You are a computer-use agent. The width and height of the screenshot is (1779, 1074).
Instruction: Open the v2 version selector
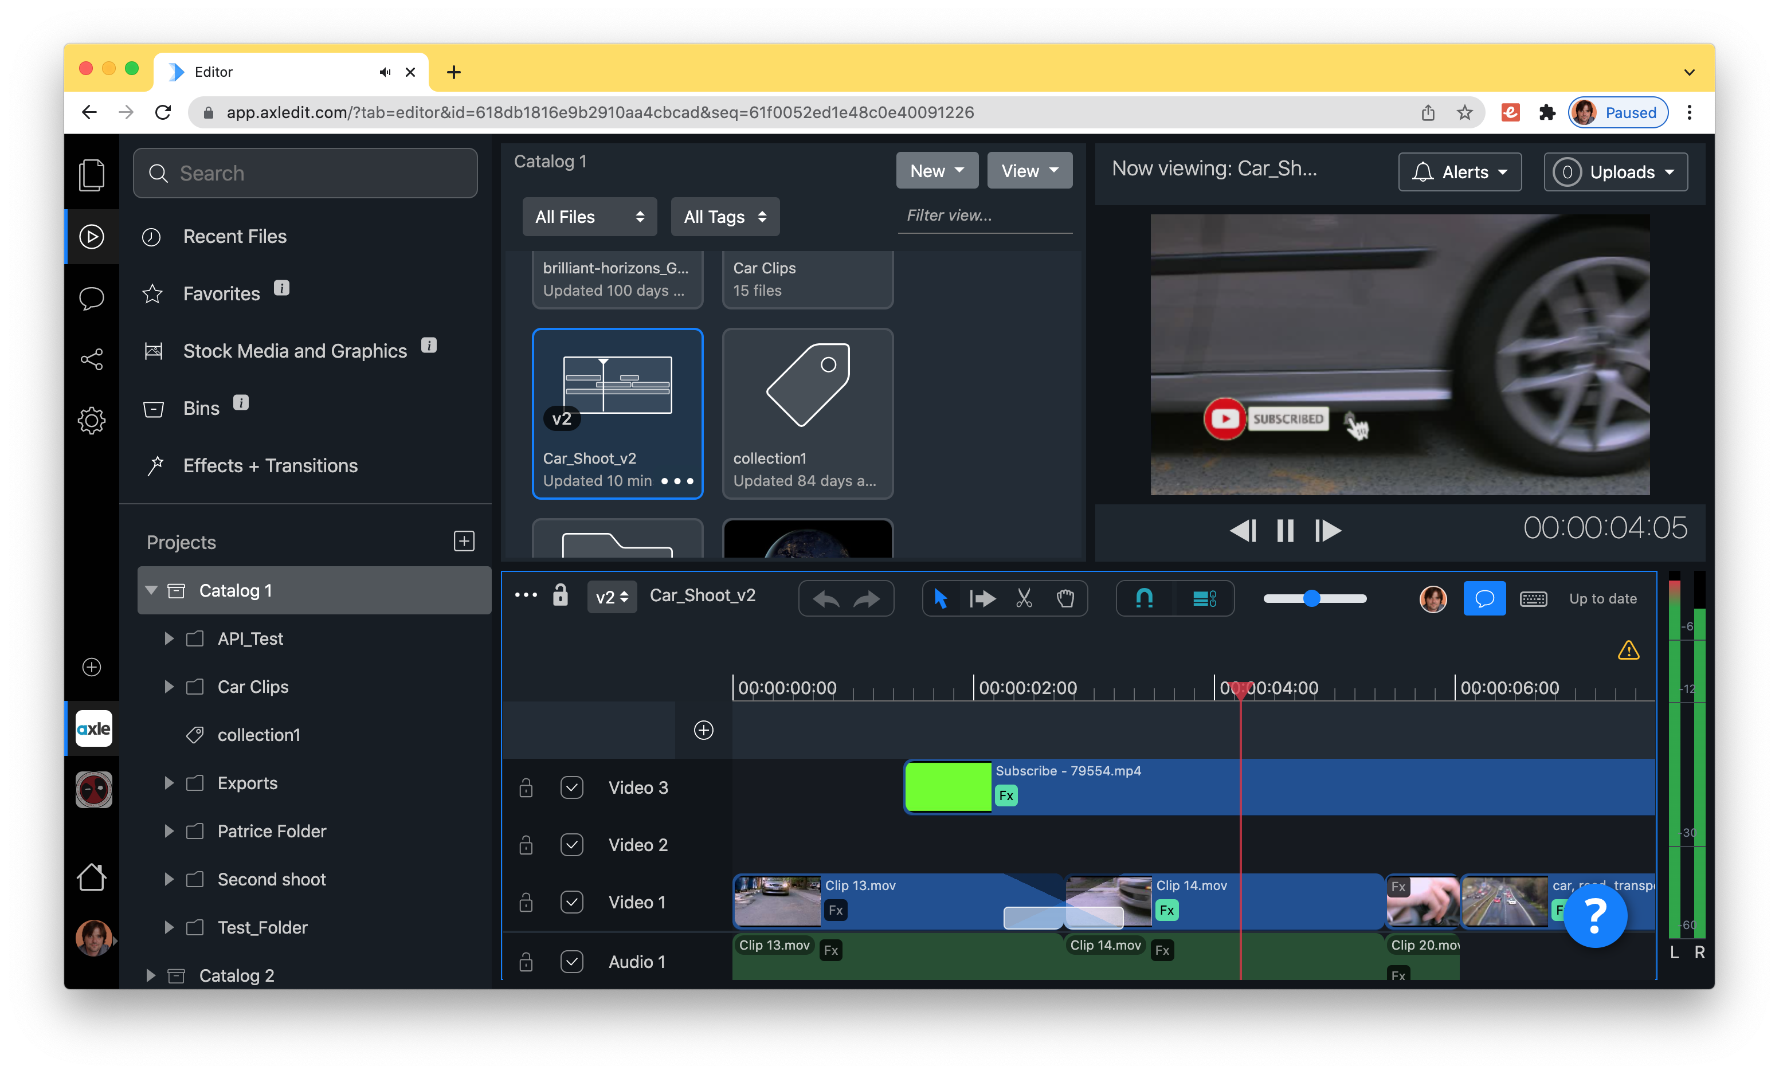(x=612, y=597)
